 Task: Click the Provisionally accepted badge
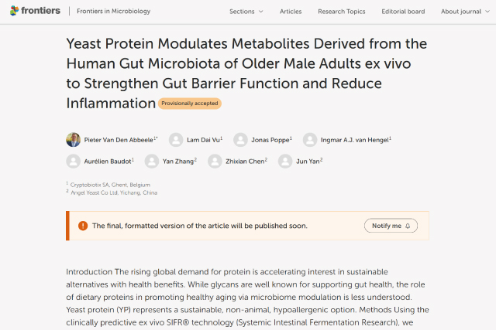[190, 104]
